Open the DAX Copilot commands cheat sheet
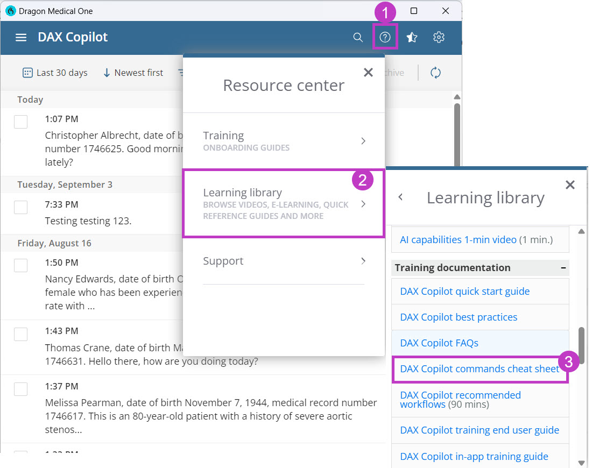This screenshot has width=592, height=468. pyautogui.click(x=478, y=368)
